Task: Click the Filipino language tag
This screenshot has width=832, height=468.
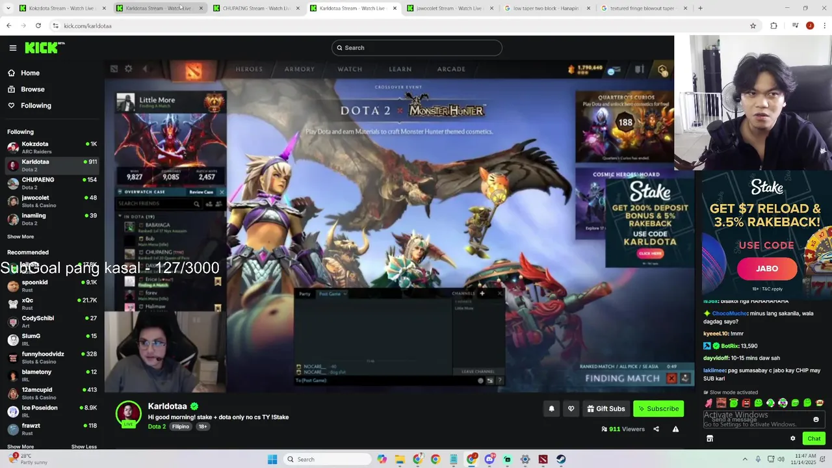Action: tap(181, 426)
